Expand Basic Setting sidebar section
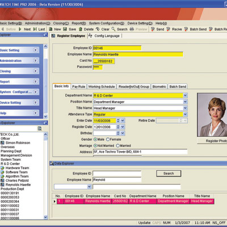 [x=35, y=50]
